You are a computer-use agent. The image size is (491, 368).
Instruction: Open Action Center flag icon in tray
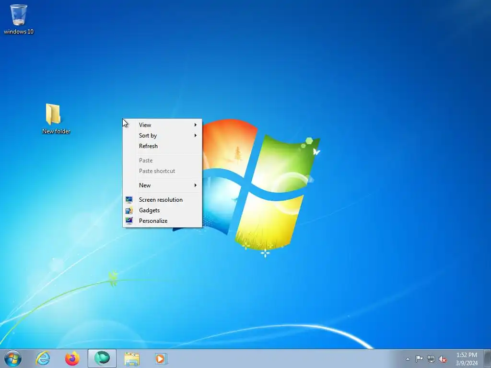pyautogui.click(x=419, y=359)
